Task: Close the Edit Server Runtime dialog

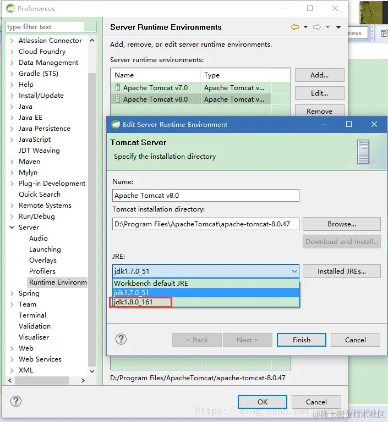Action: 374,124
